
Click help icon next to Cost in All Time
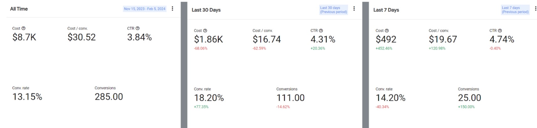[x=24, y=28]
